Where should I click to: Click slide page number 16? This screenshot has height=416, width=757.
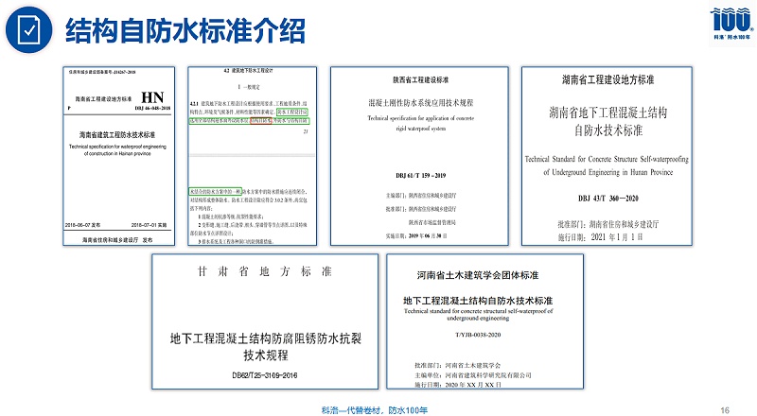(x=725, y=410)
